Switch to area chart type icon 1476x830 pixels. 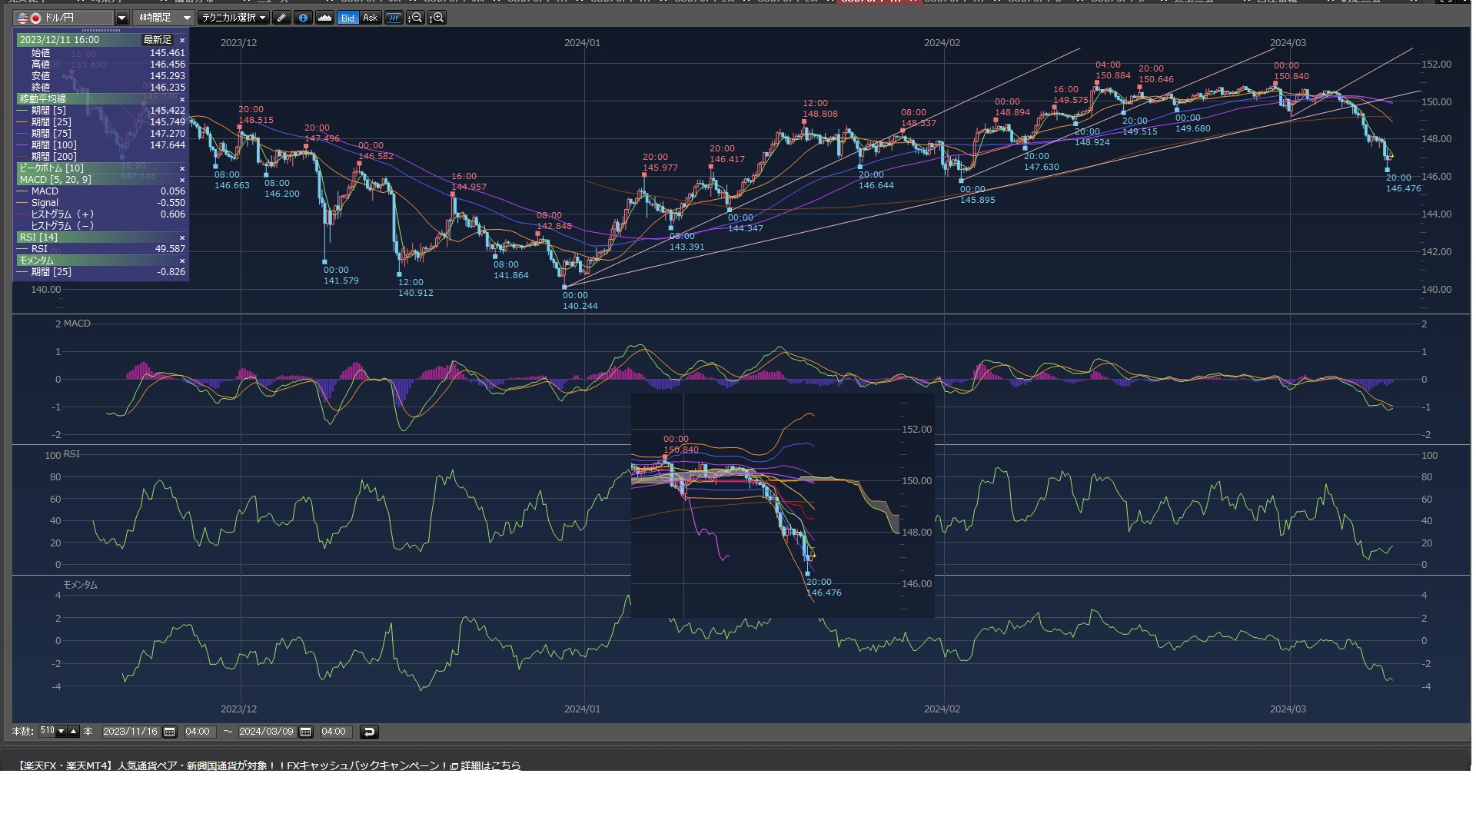tap(324, 18)
